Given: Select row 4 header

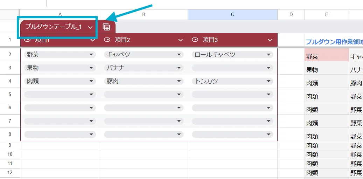Looking at the screenshot, I should (x=10, y=81).
